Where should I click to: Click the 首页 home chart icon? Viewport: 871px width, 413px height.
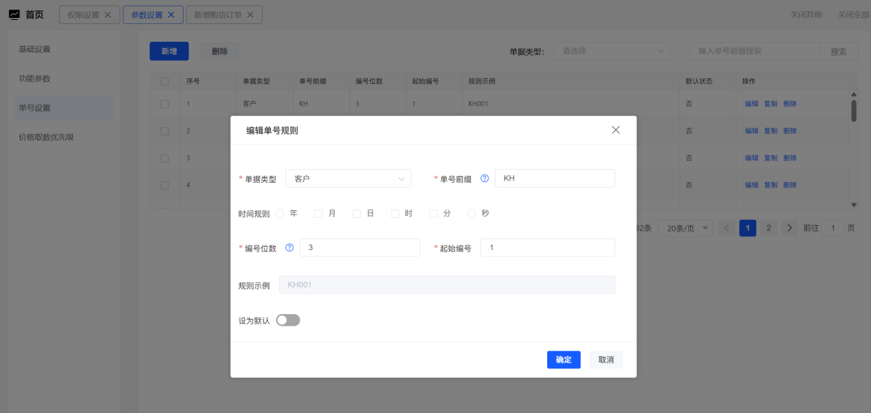pyautogui.click(x=14, y=14)
